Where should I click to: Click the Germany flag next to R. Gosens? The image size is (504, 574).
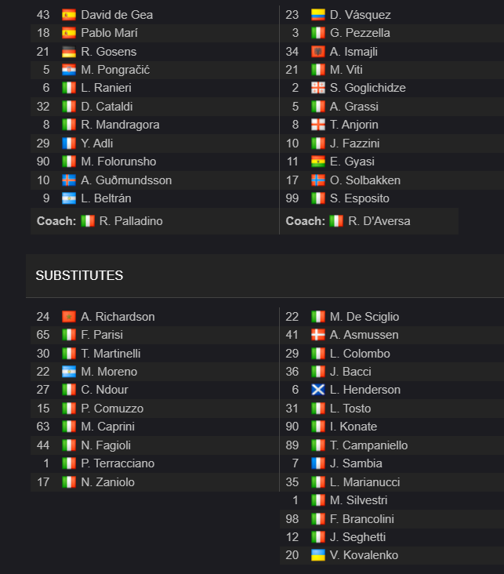(69, 52)
